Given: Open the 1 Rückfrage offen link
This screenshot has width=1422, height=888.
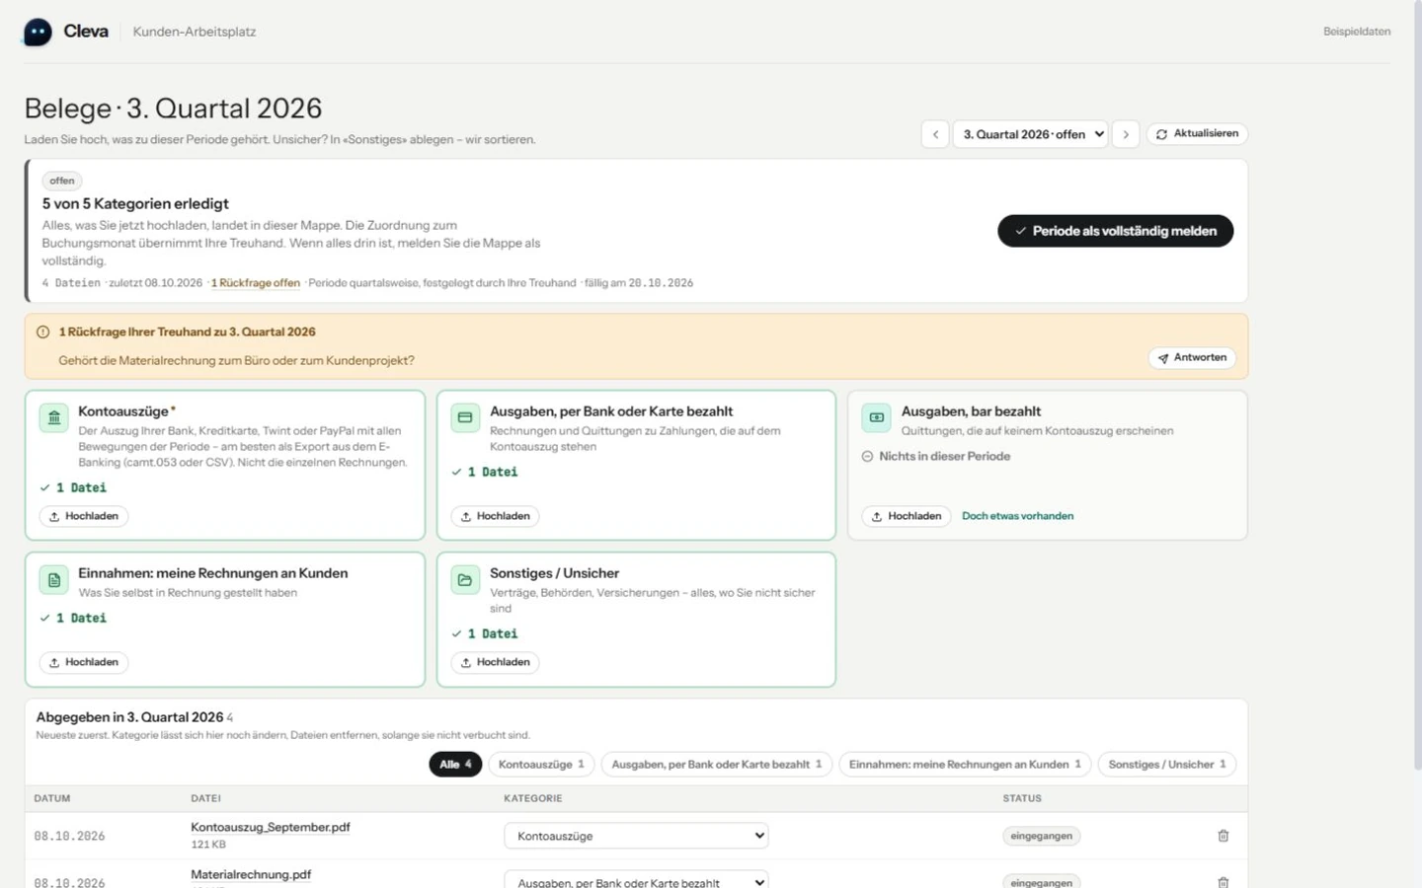Looking at the screenshot, I should click(x=256, y=283).
